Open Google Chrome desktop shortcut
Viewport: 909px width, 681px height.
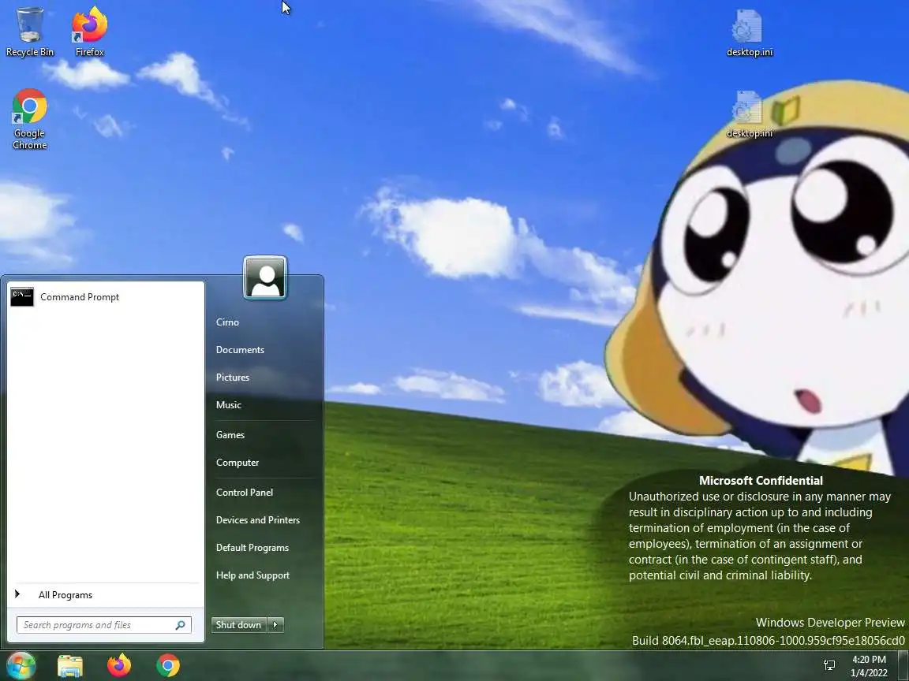coord(29,119)
